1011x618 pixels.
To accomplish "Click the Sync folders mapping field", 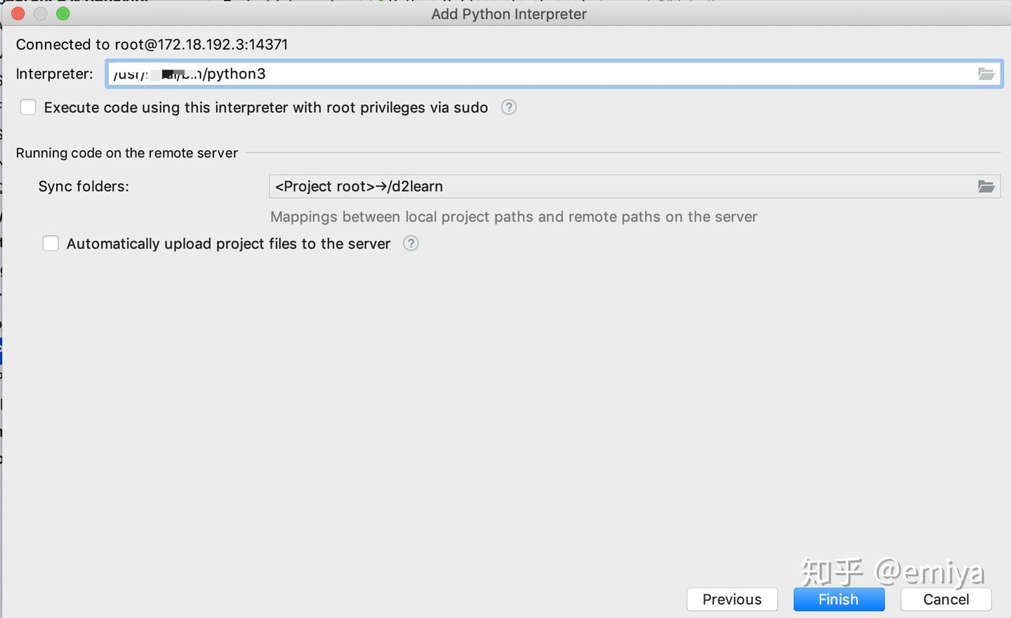I will tap(618, 186).
